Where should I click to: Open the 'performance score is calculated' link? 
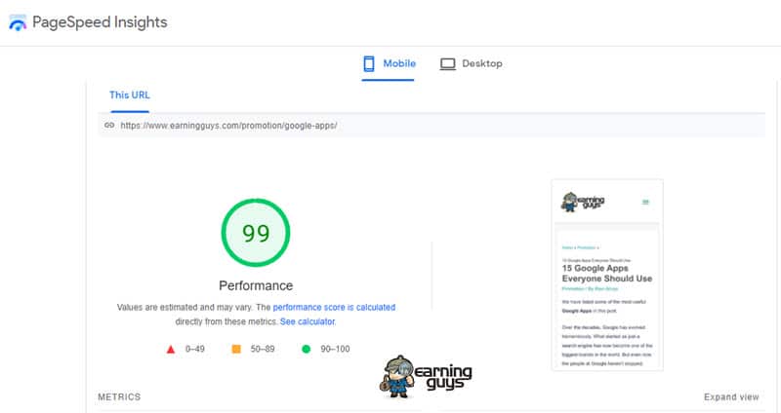click(x=334, y=307)
